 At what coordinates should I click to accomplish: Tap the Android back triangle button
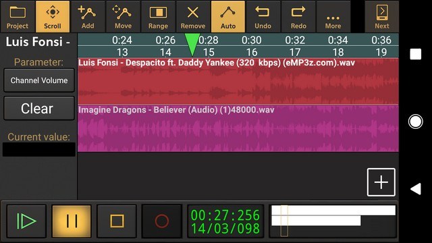coord(416,189)
